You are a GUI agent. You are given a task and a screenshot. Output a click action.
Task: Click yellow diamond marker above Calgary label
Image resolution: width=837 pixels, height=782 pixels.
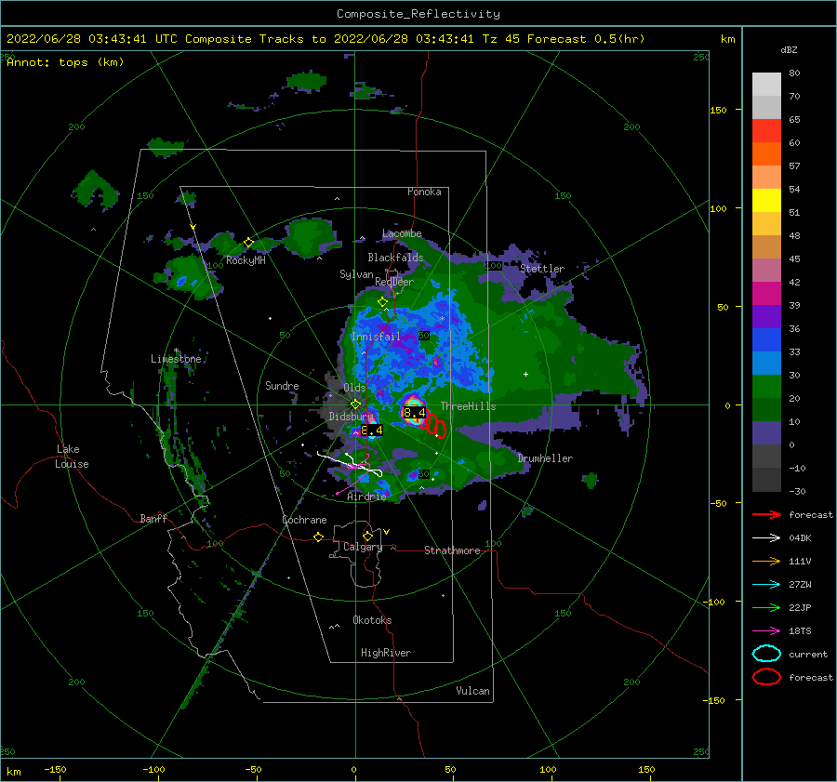point(367,536)
